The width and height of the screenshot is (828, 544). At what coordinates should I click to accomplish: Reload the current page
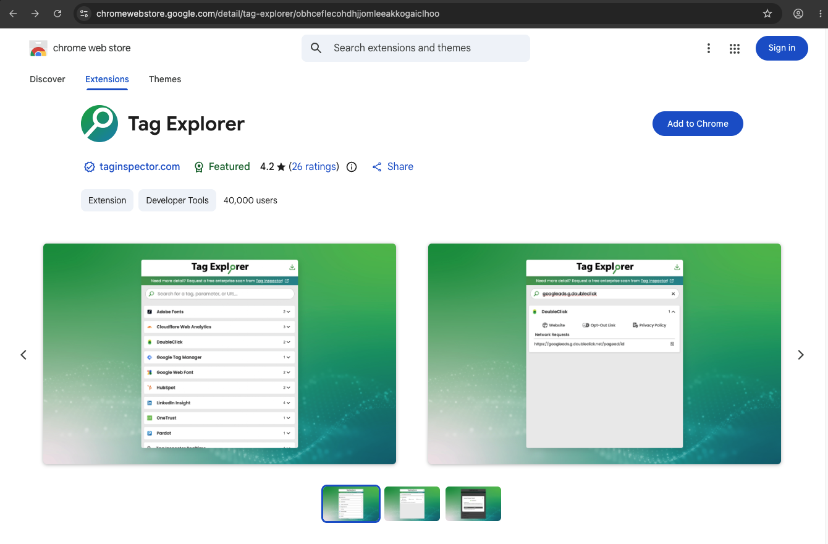57,14
